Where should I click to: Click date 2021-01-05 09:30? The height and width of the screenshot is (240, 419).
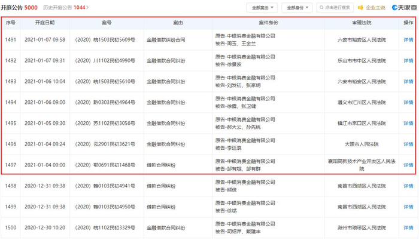(45, 123)
